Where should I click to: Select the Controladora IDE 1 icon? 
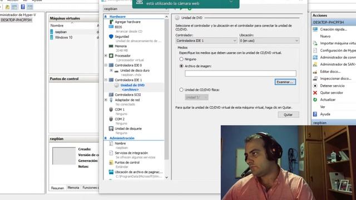111,80
